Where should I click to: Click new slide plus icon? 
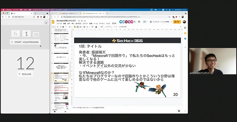tap(53, 27)
